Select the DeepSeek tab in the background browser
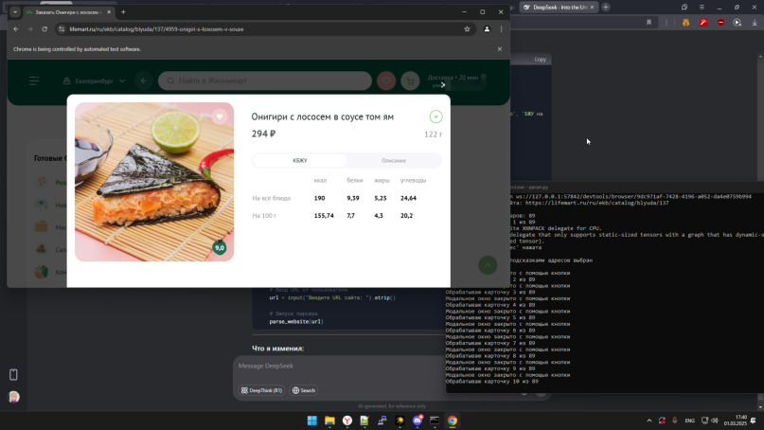The height and width of the screenshot is (430, 764). [559, 8]
